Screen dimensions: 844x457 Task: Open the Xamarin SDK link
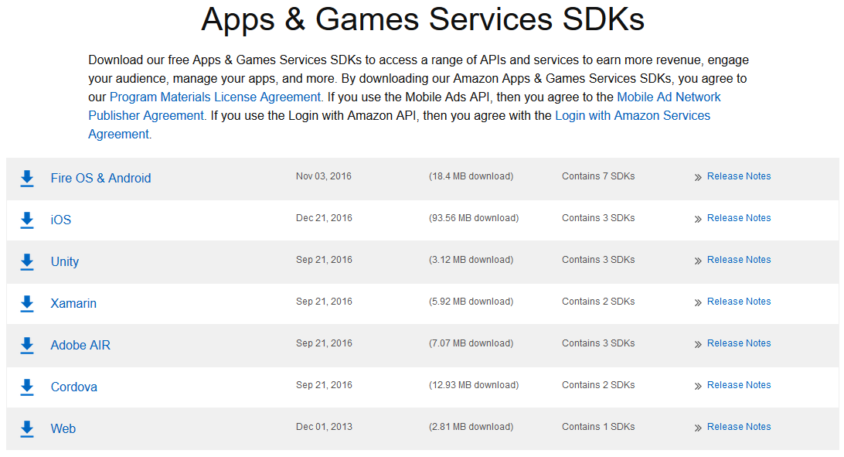73,304
